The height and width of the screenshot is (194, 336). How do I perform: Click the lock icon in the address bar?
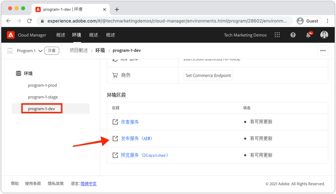tap(42, 21)
